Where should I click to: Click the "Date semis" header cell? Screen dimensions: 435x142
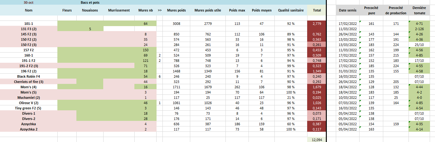point(347,10)
